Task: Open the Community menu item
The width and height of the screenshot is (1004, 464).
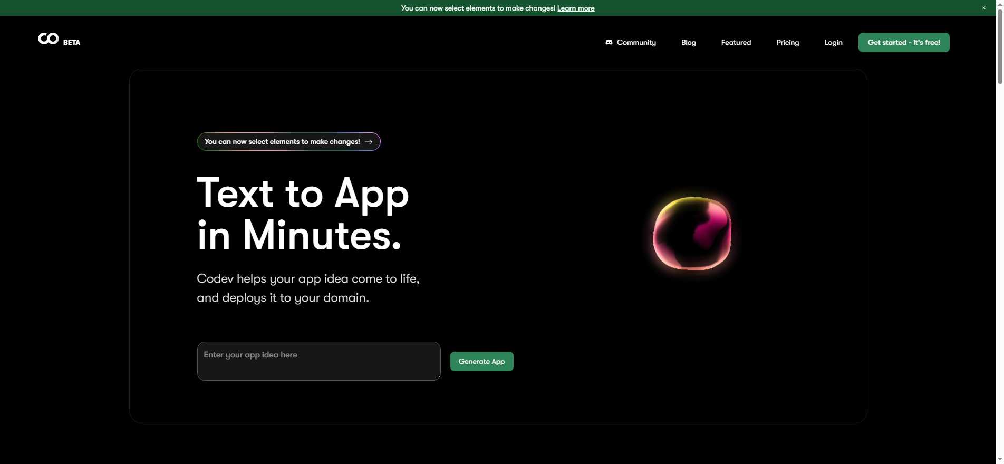Action: tap(631, 42)
